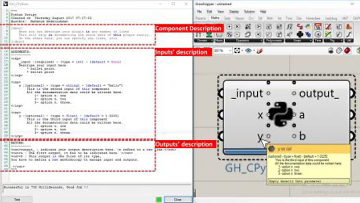Click the ARGUMENTS heading in the code editor

[21, 52]
